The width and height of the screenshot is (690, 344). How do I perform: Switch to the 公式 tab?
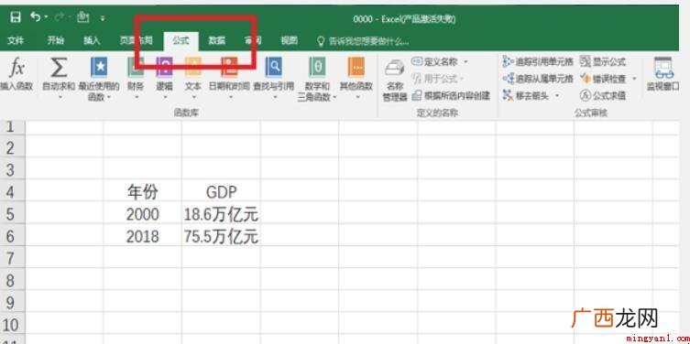pyautogui.click(x=181, y=41)
